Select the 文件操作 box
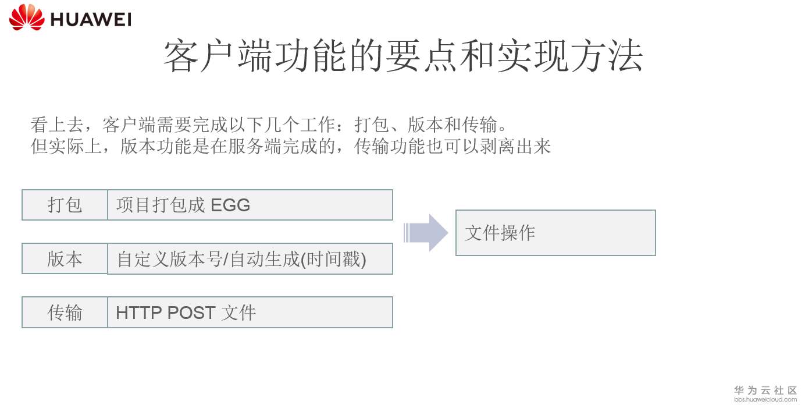Screen dimensions: 805x408 point(555,233)
